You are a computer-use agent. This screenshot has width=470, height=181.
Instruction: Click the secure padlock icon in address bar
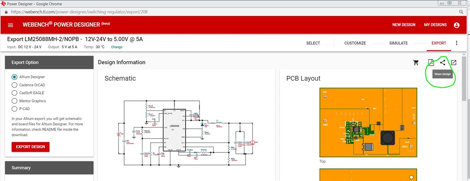(6, 12)
